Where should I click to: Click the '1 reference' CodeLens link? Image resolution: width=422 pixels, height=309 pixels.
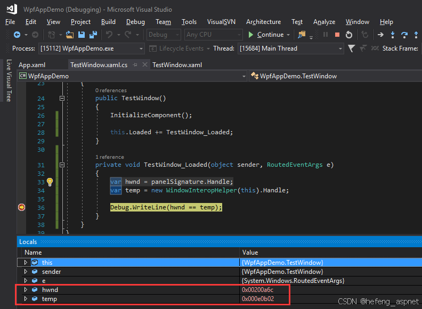point(110,157)
